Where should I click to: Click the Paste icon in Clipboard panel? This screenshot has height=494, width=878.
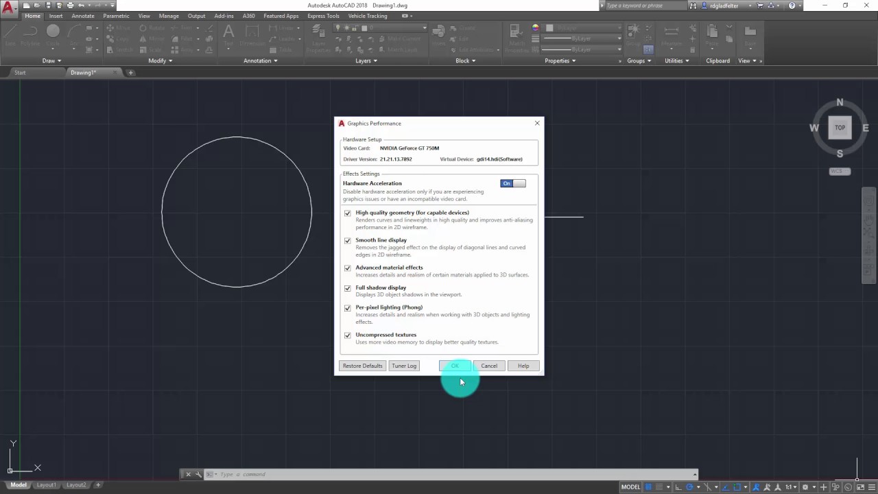712,34
